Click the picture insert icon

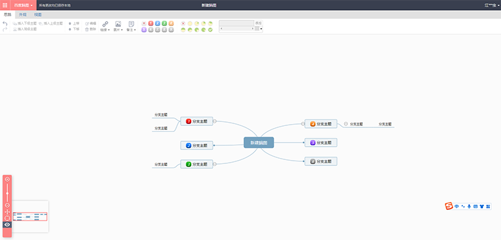click(x=118, y=24)
